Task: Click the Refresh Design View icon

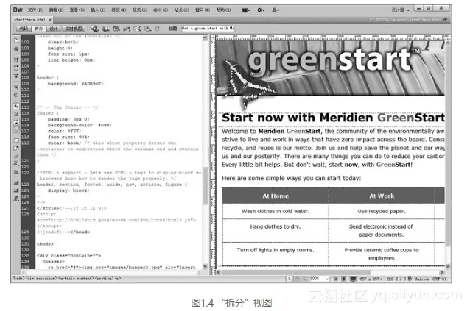Action: tap(158, 29)
